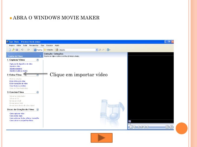Viewport: 197px width, 147px height.
Task: Toggle the Coleções pane button
Action: pos(48,50)
